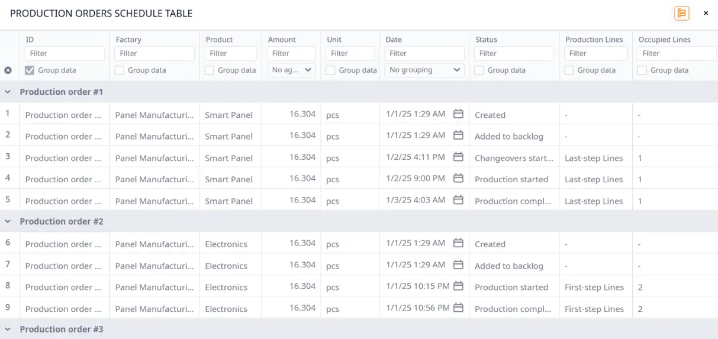The width and height of the screenshot is (718, 339).
Task: Click the orange table layout icon
Action: 681,13
